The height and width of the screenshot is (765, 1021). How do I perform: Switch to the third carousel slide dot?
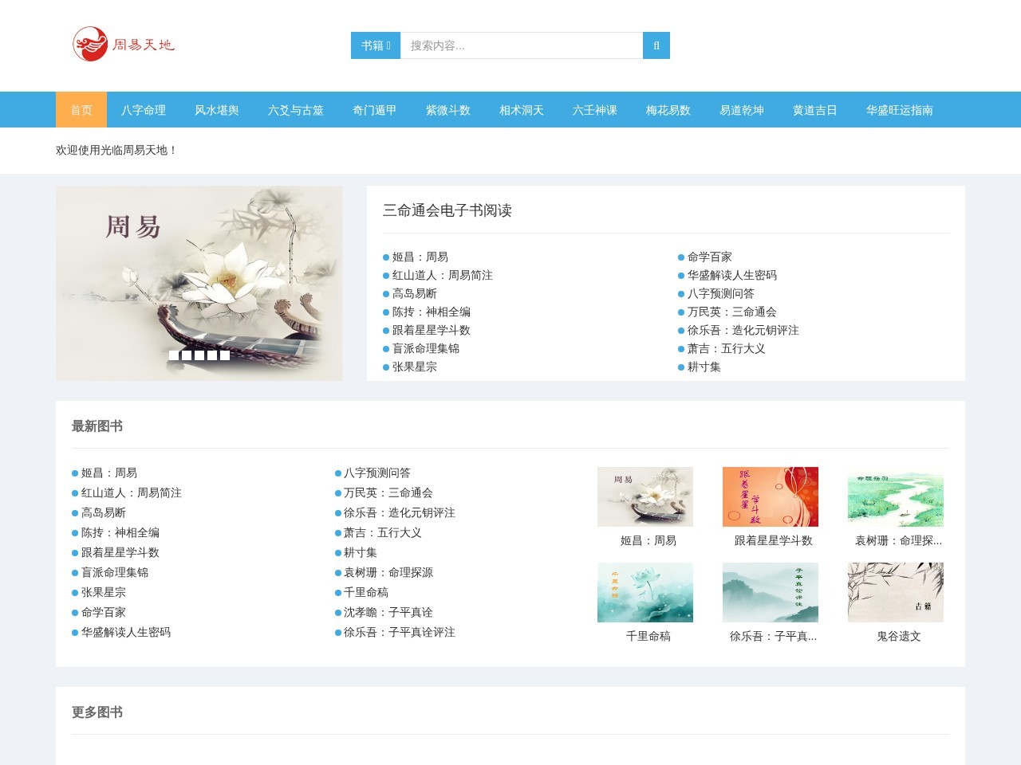(x=199, y=355)
